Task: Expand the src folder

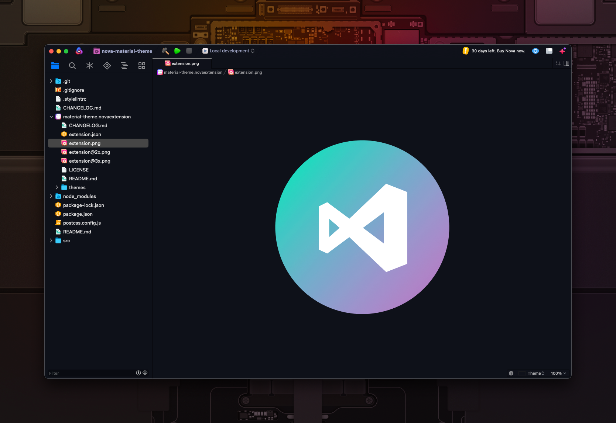Action: click(51, 240)
